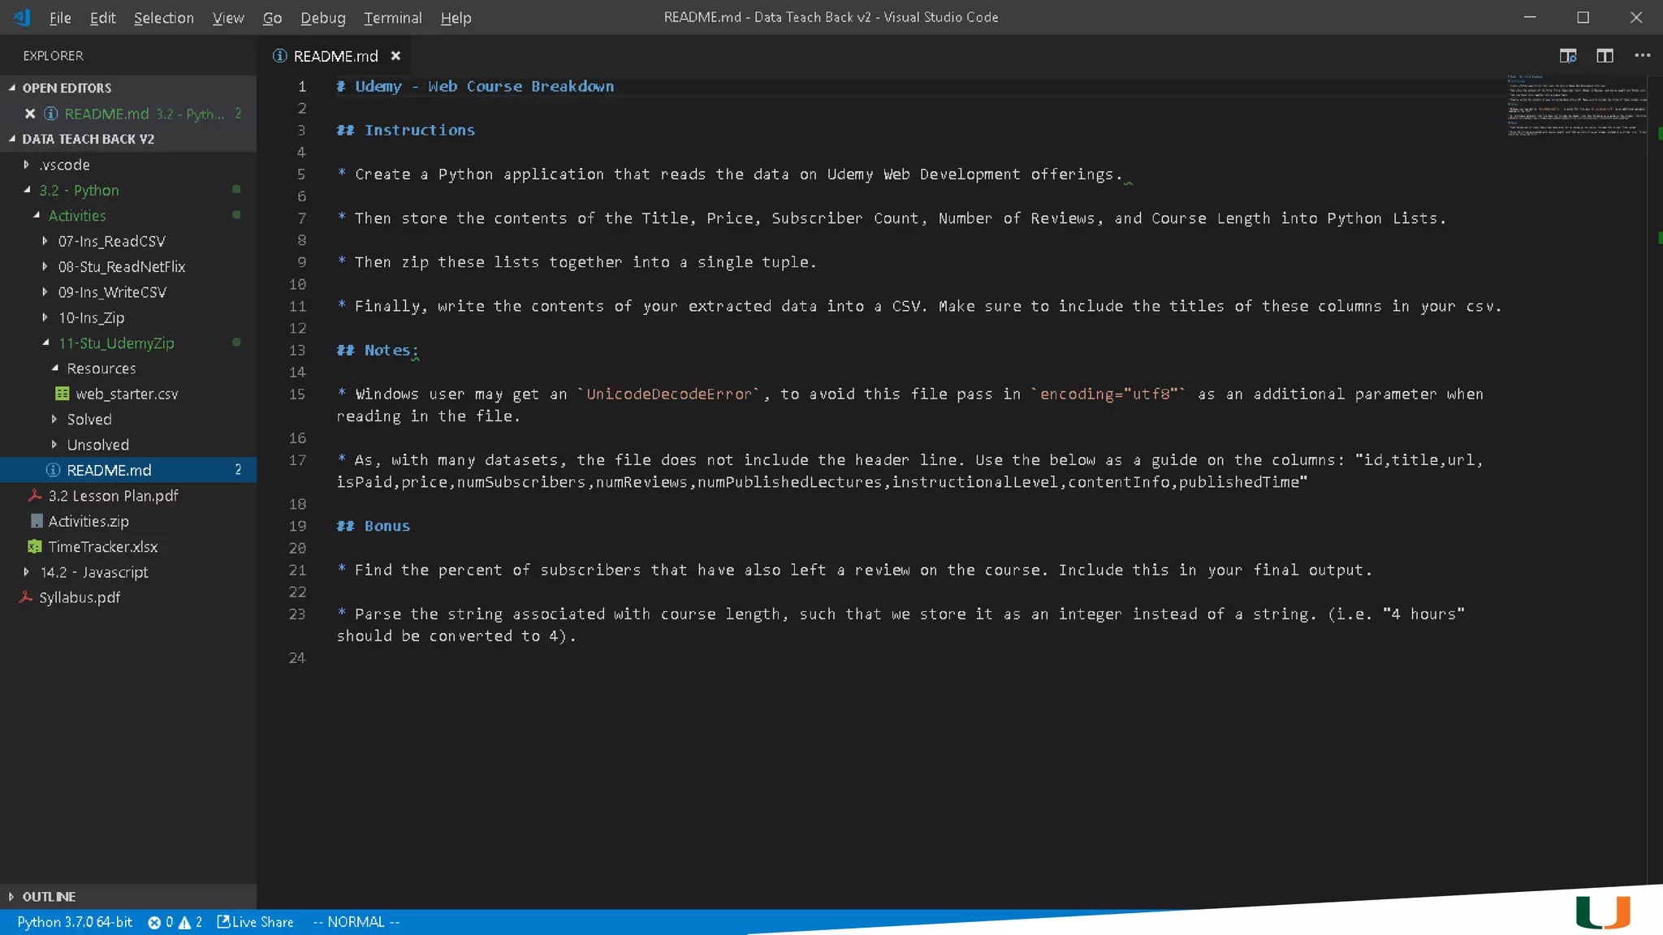Open the web_starter.csv file
The height and width of the screenshot is (935, 1663).
point(126,394)
